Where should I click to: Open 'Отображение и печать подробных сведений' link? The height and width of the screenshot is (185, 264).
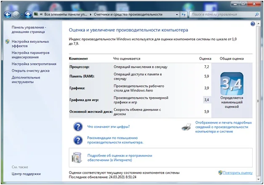coord(223,127)
